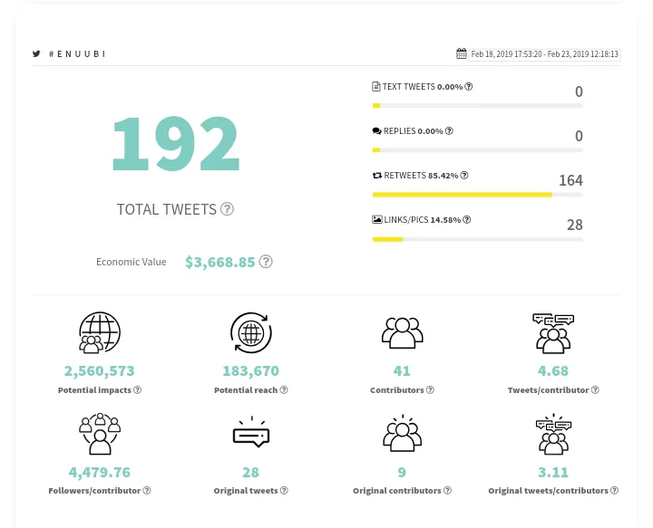
Task: Click the Potential reach rotating globe icon
Action: tap(251, 332)
